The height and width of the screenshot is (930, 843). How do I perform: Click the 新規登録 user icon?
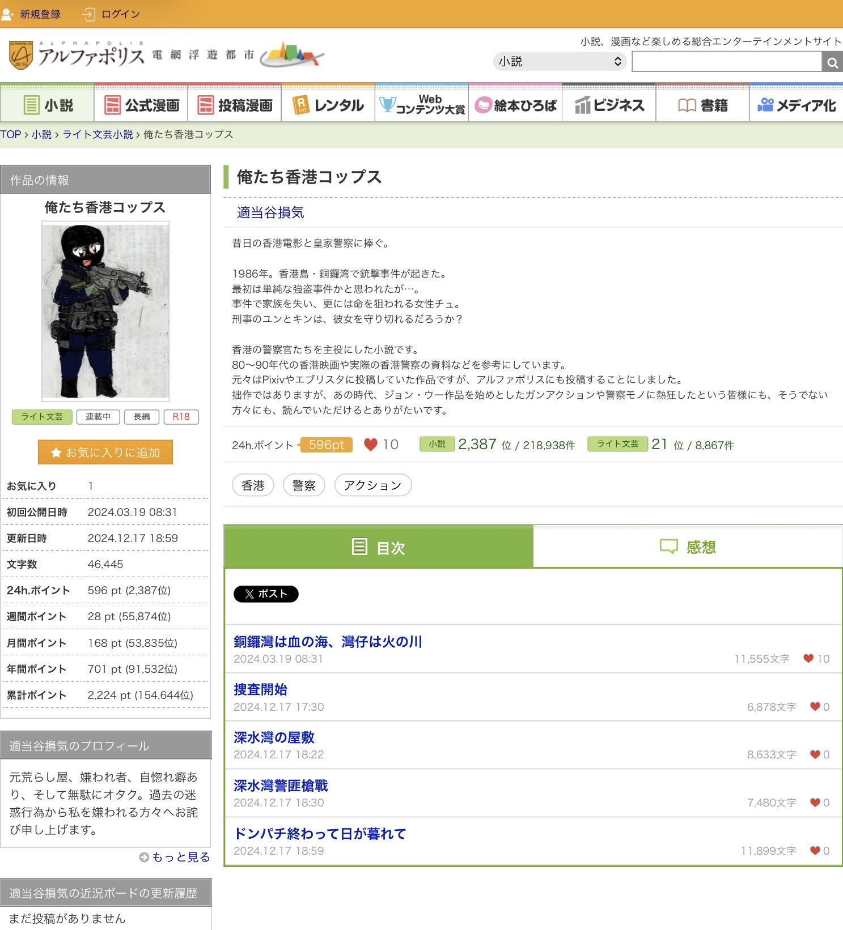(8, 14)
